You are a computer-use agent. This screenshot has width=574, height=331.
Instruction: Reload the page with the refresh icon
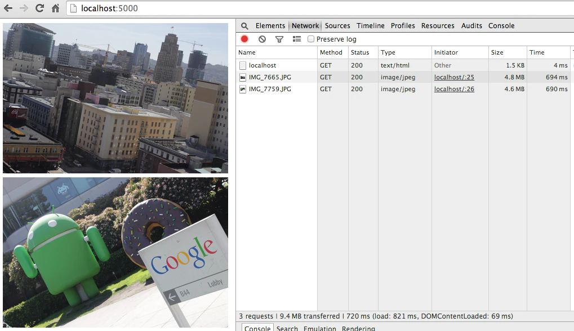[39, 8]
